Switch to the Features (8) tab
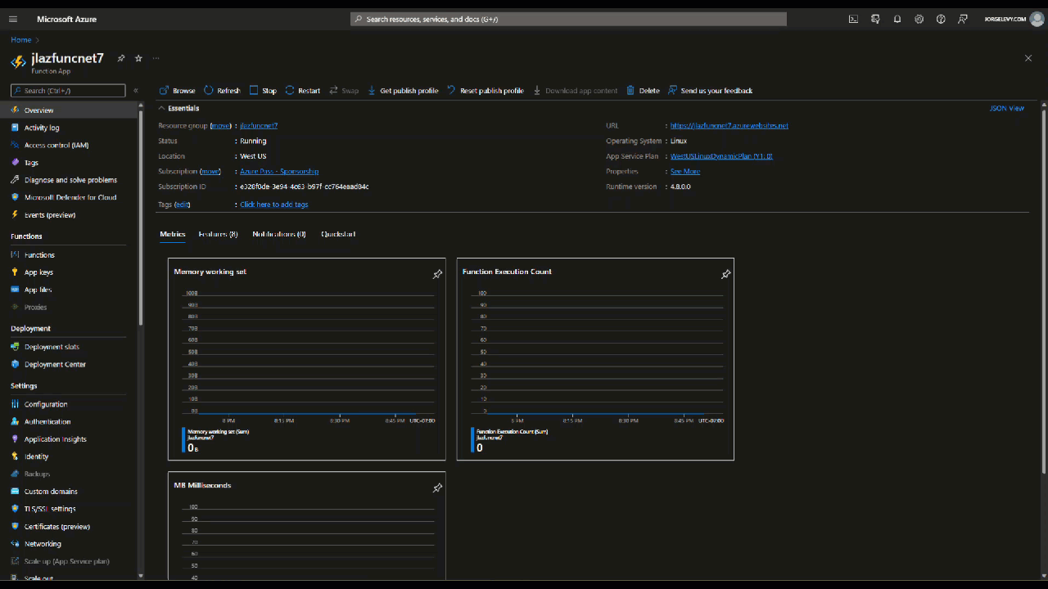Screen dimensions: 1048x589 pyautogui.click(x=218, y=234)
